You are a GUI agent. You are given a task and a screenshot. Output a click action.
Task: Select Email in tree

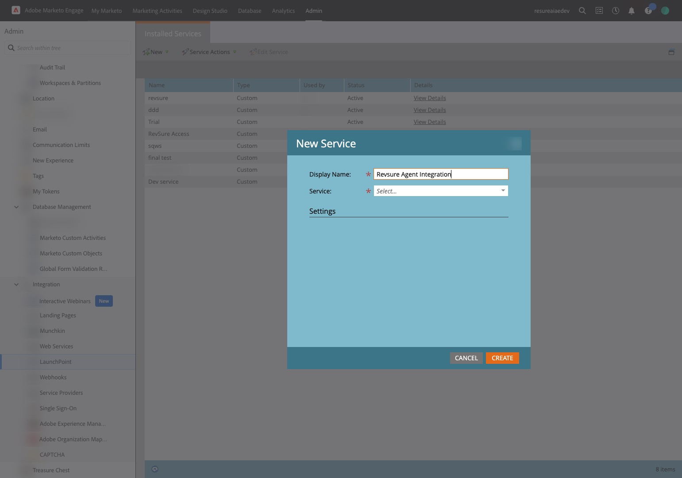pyautogui.click(x=39, y=129)
